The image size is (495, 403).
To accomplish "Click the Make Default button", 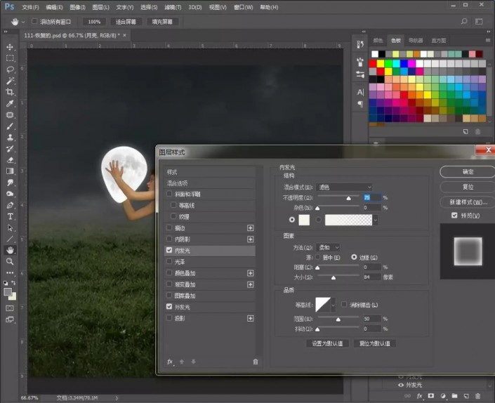I will point(327,343).
